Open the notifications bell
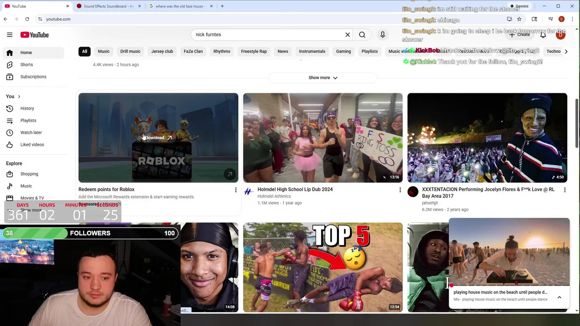The width and height of the screenshot is (580, 326). 543,35
